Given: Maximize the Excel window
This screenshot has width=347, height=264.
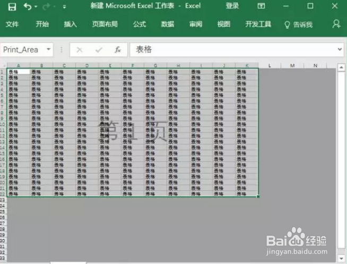Looking at the screenshot, I should [x=310, y=6].
